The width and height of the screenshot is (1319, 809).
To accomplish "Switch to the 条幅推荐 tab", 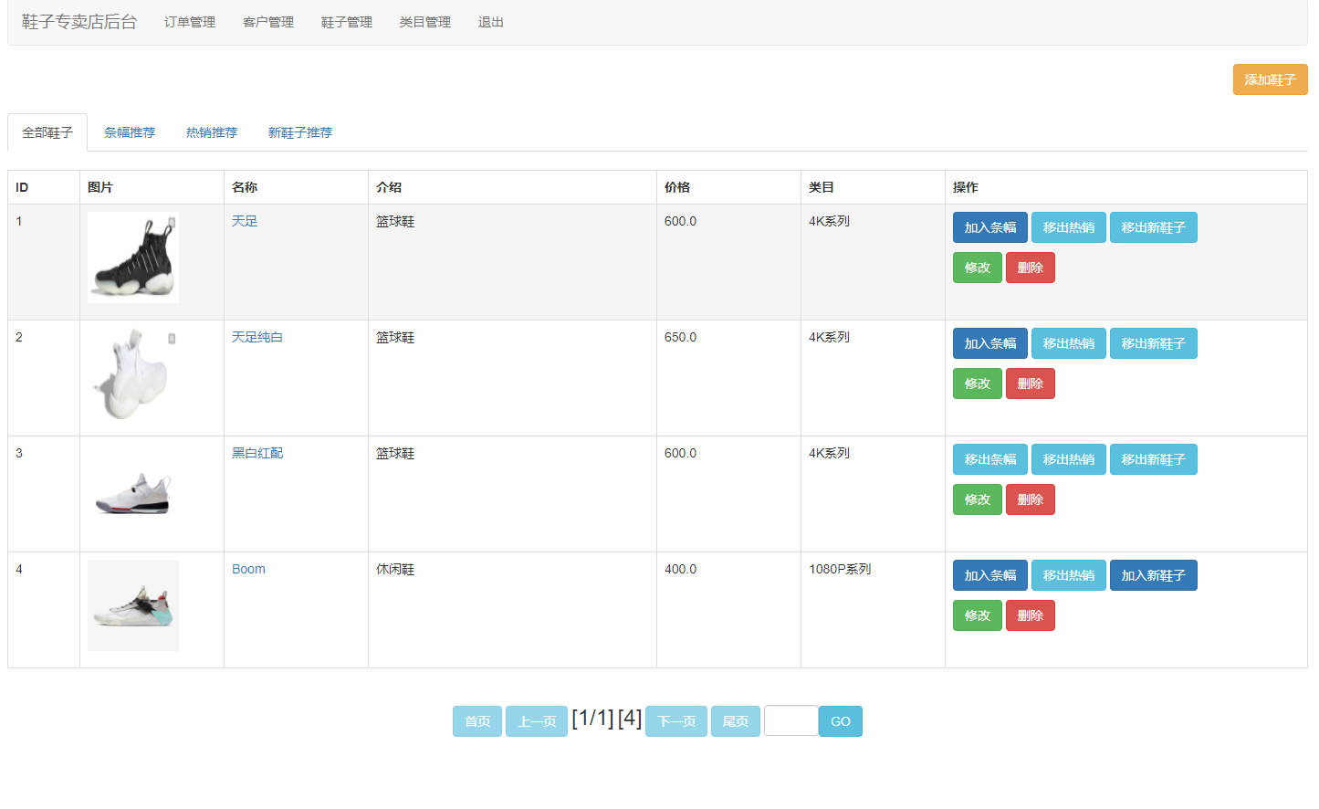I will click(x=130, y=131).
